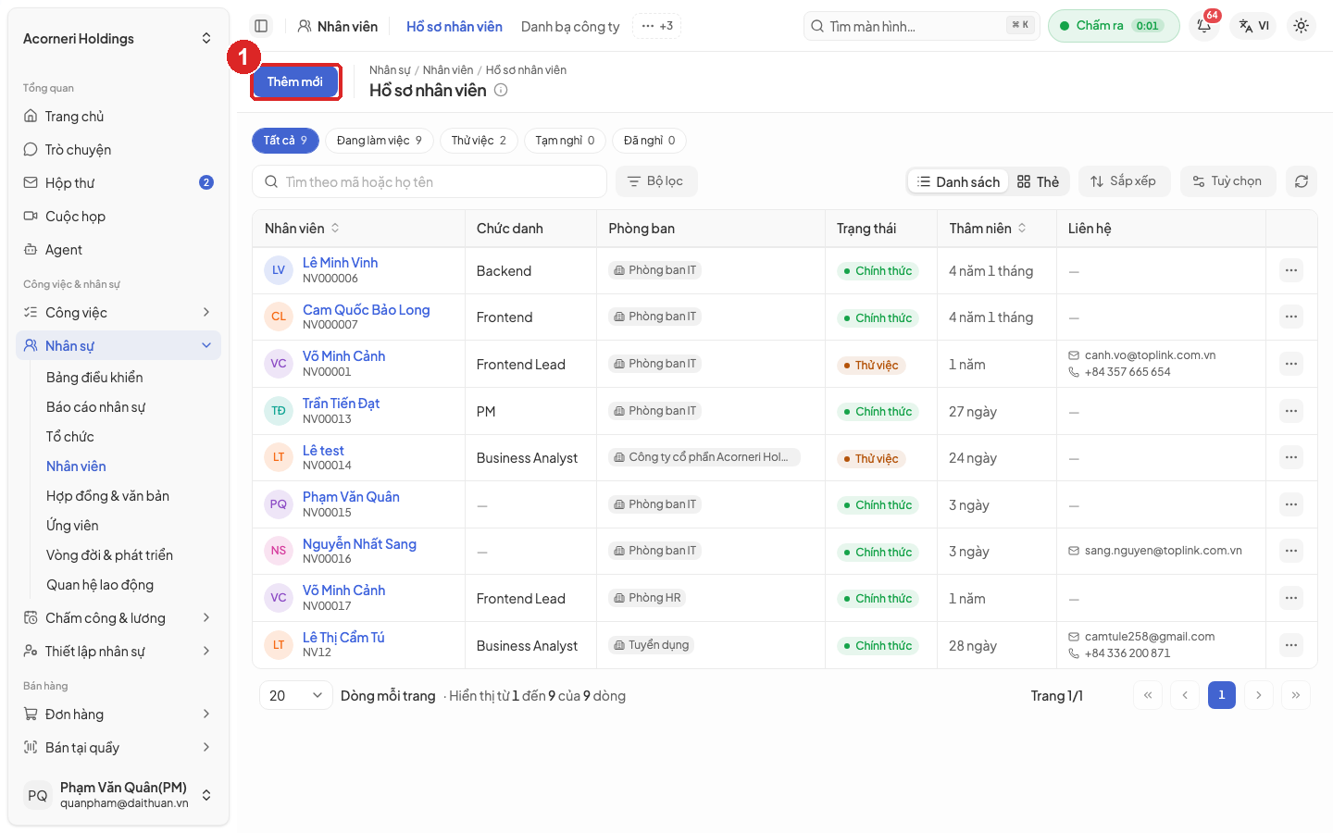Screen dimensions: 1333x833
Task: Open Tuỳ chọn options button
Action: point(1227,181)
